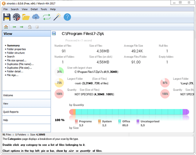Click the Uncategorised legend swatch
Image resolution: width=196 pixels, height=155 pixels.
[x=138, y=121]
